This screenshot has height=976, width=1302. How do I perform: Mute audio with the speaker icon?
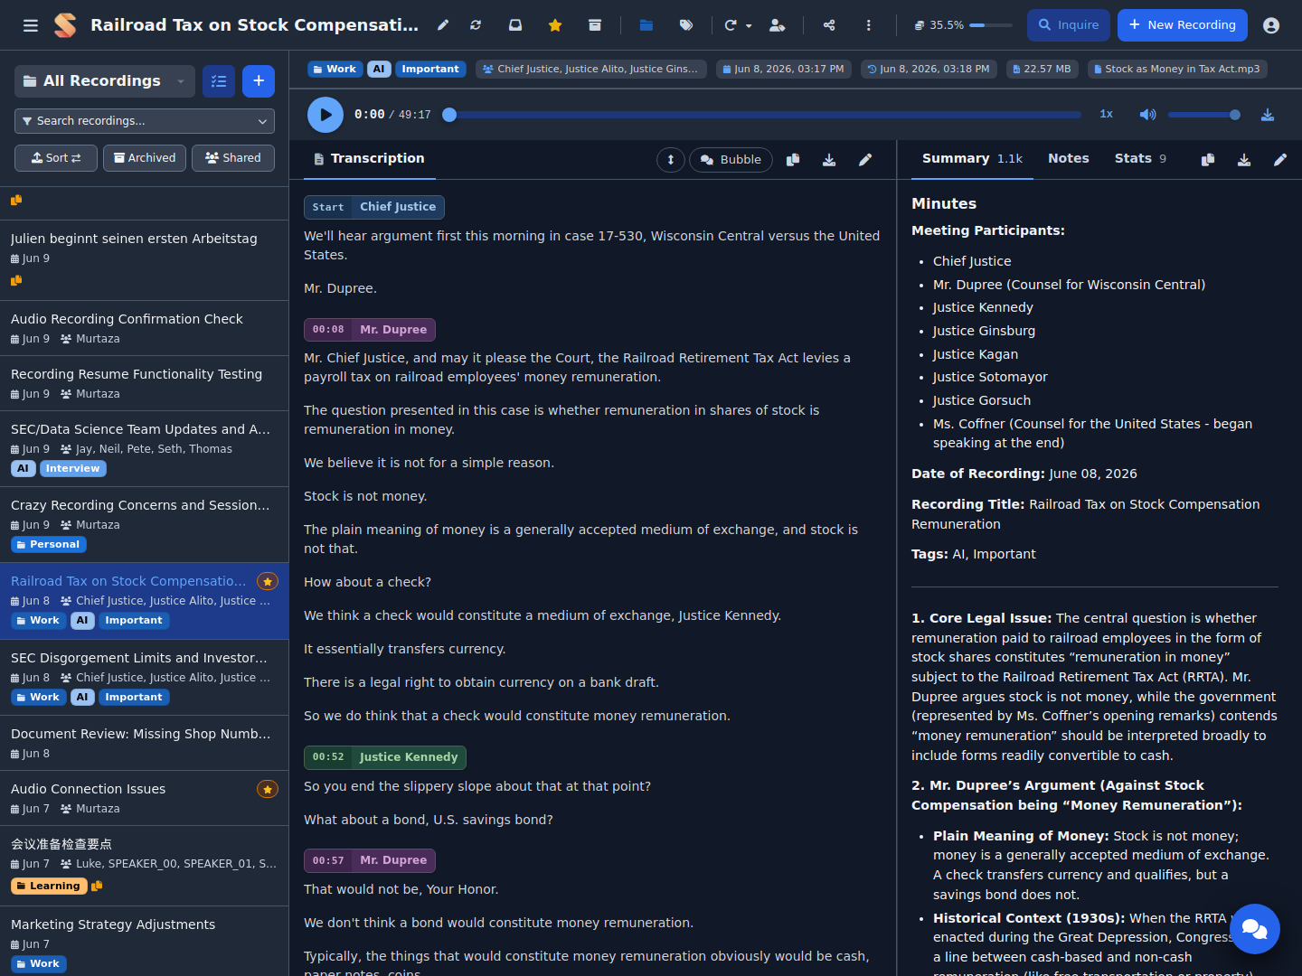(1147, 115)
